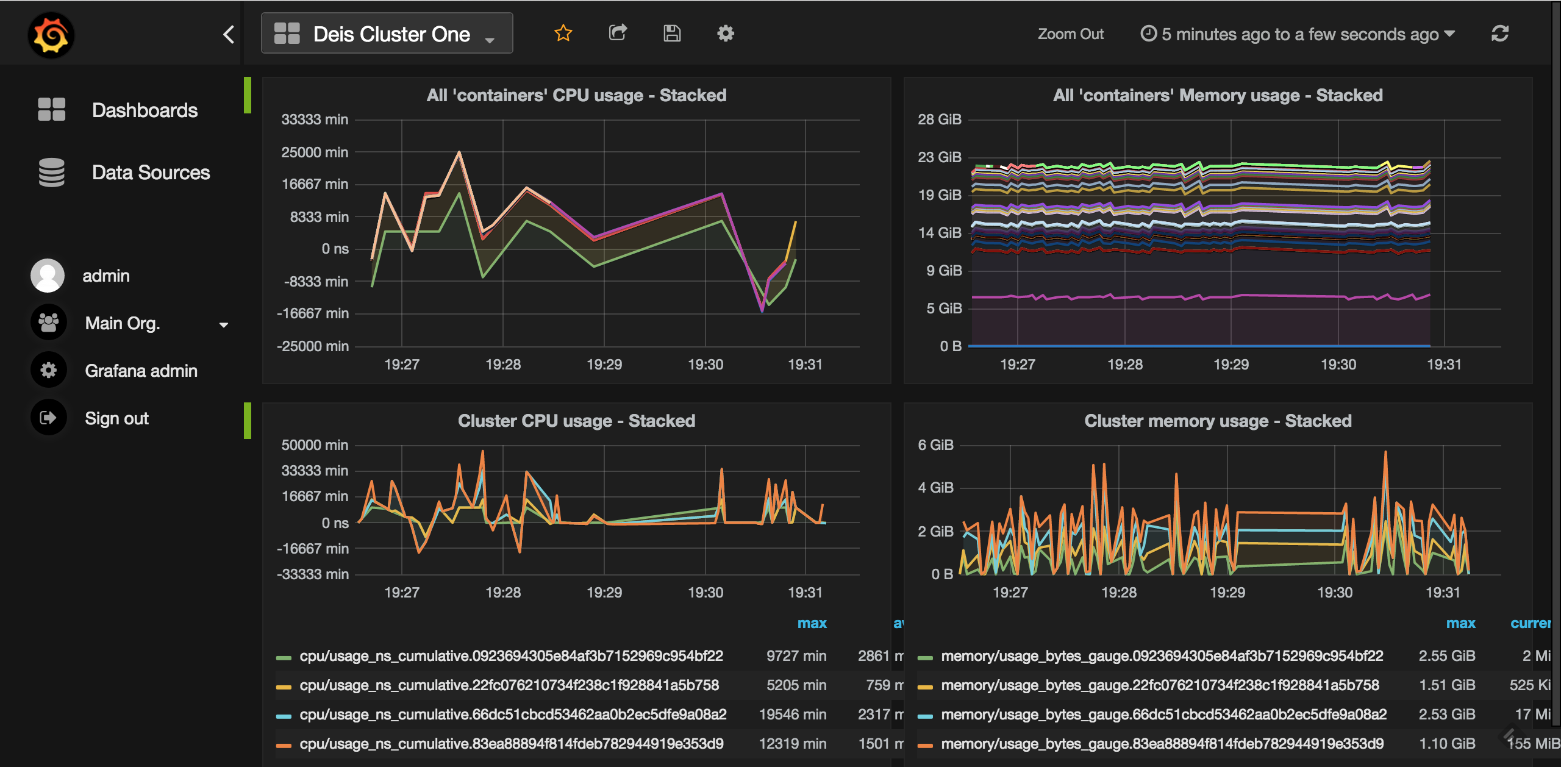
Task: Sort the CPU legend by max column
Action: point(812,623)
